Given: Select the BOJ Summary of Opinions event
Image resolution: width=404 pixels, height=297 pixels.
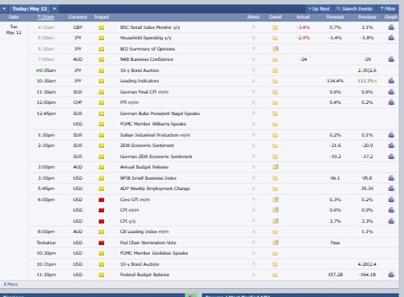Looking at the screenshot, I should click(x=147, y=49).
